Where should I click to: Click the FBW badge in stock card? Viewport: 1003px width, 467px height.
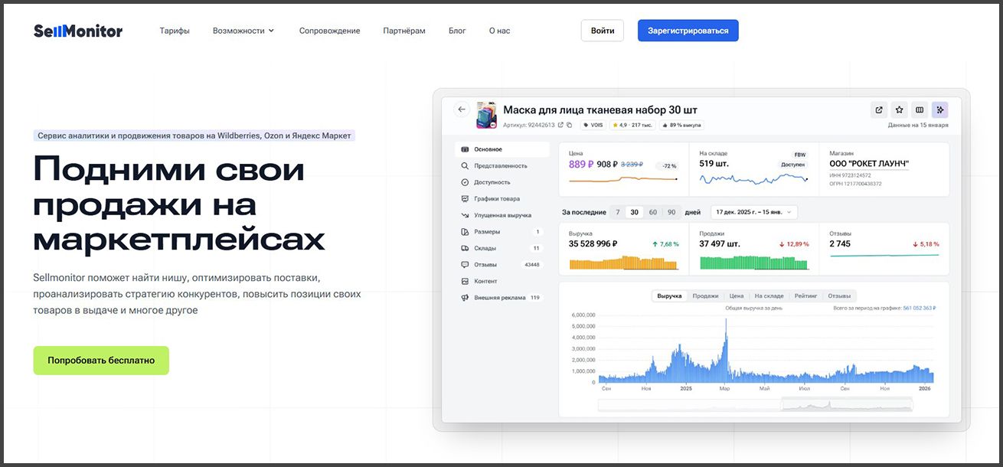799,154
